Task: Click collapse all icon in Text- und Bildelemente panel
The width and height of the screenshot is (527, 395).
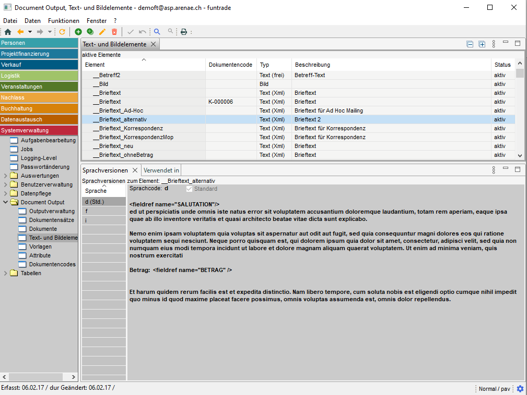Action: (x=470, y=44)
